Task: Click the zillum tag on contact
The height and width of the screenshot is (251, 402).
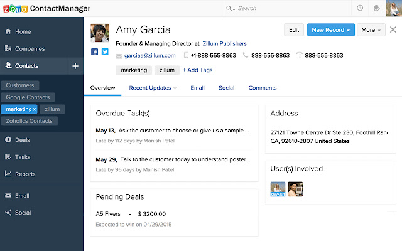Action: (167, 70)
